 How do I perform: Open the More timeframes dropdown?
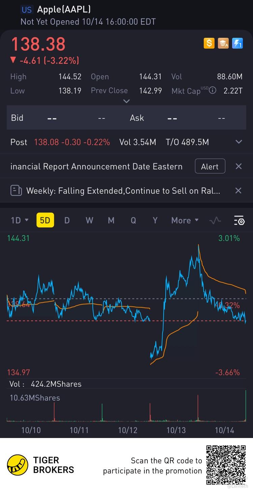185,220
